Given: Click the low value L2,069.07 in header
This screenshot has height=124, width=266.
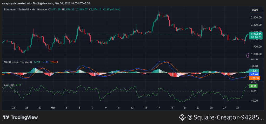Looking at the screenshot, I should coord(82,10).
